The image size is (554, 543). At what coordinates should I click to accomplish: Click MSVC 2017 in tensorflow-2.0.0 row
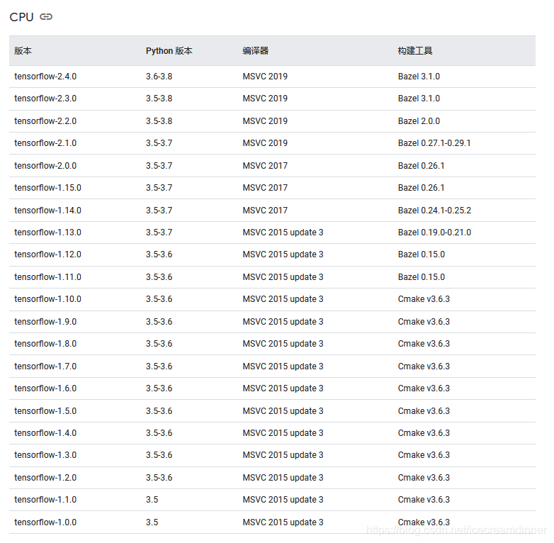(x=265, y=165)
